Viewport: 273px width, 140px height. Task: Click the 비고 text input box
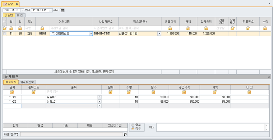pos(213,127)
